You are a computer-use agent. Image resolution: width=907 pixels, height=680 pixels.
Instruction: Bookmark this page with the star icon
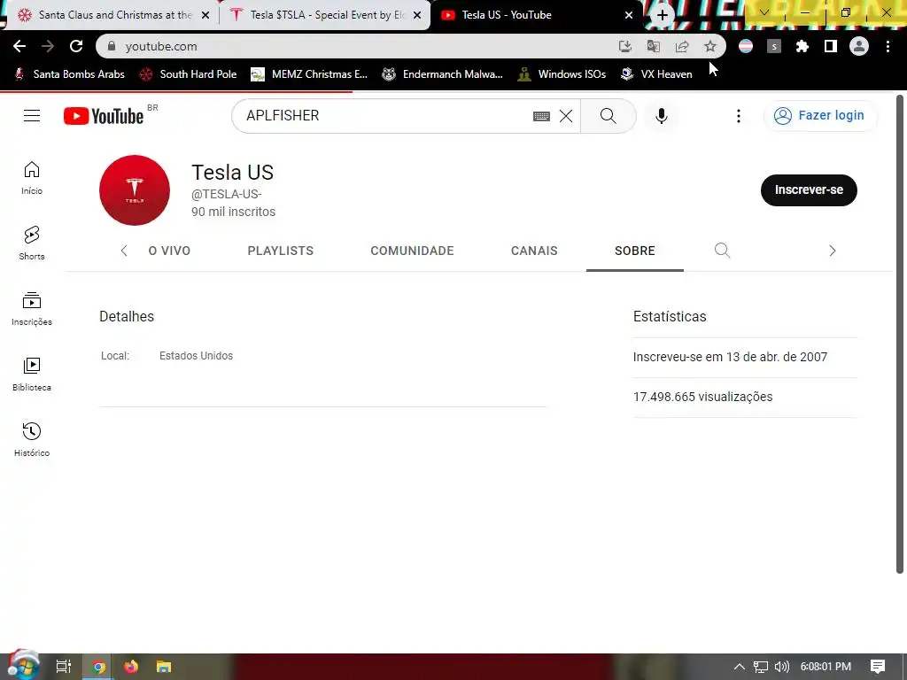709,46
